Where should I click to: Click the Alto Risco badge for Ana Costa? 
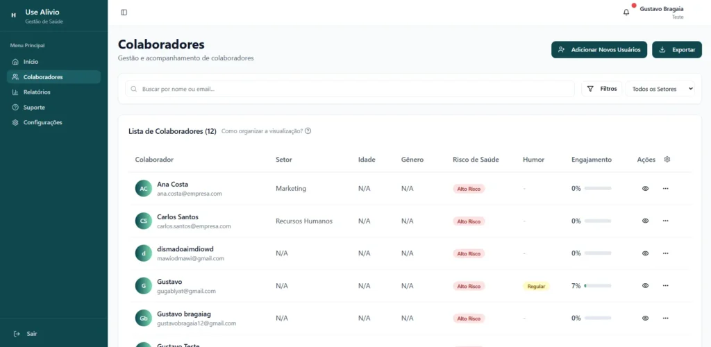[x=469, y=189]
